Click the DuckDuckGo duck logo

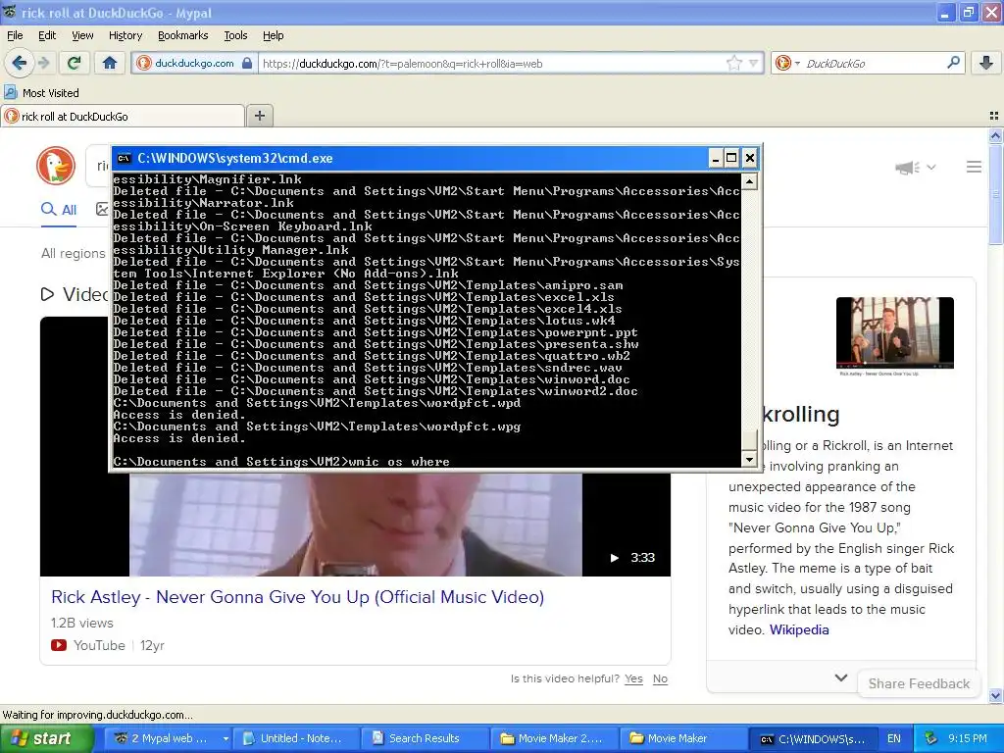pos(56,166)
